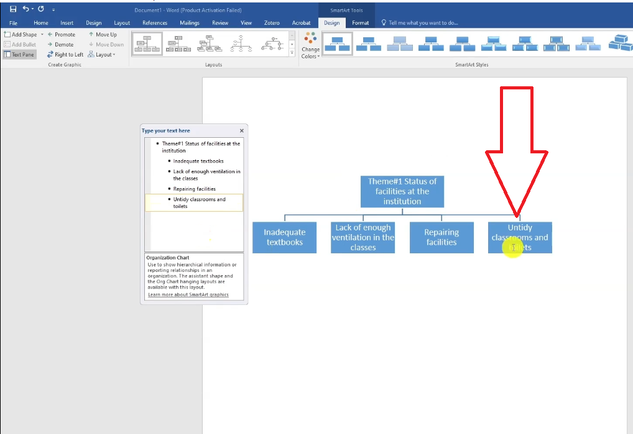Demote the selected SmartArt bullet
The image size is (633, 434).
pos(60,45)
